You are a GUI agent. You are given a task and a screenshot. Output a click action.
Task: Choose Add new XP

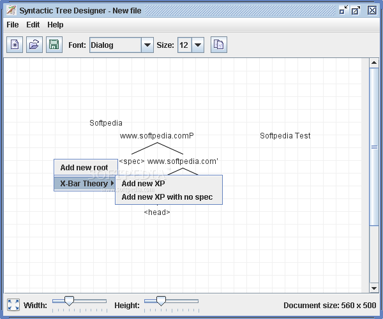coord(169,184)
